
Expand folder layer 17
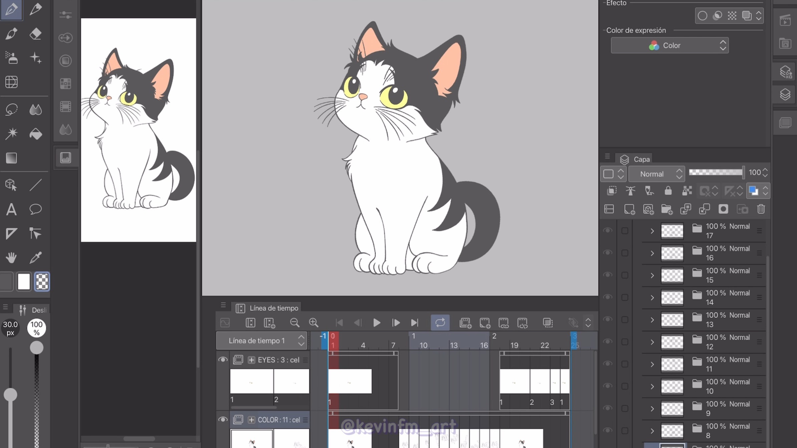(x=652, y=231)
